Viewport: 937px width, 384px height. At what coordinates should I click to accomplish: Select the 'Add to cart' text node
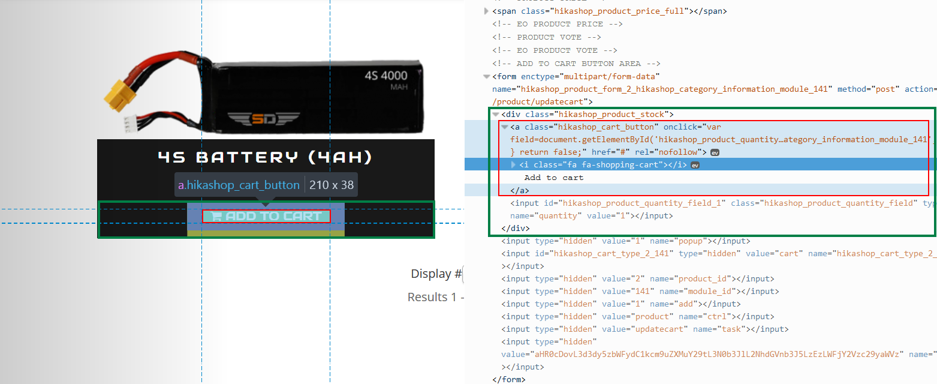(554, 178)
